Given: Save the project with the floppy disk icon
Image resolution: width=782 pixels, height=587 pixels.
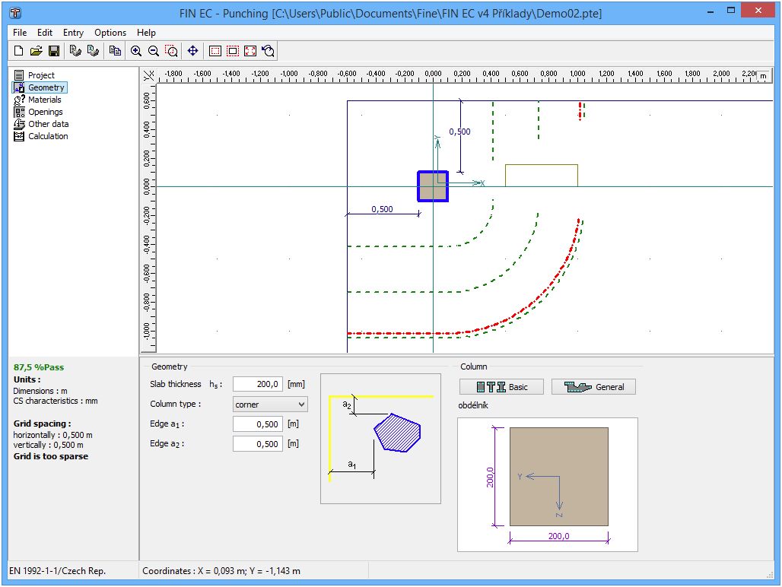Looking at the screenshot, I should pos(54,51).
